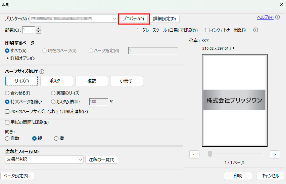This screenshot has width=286, height=184.
Task: Enable grayscale (白黒) printing checkbox
Action: click(x=139, y=30)
